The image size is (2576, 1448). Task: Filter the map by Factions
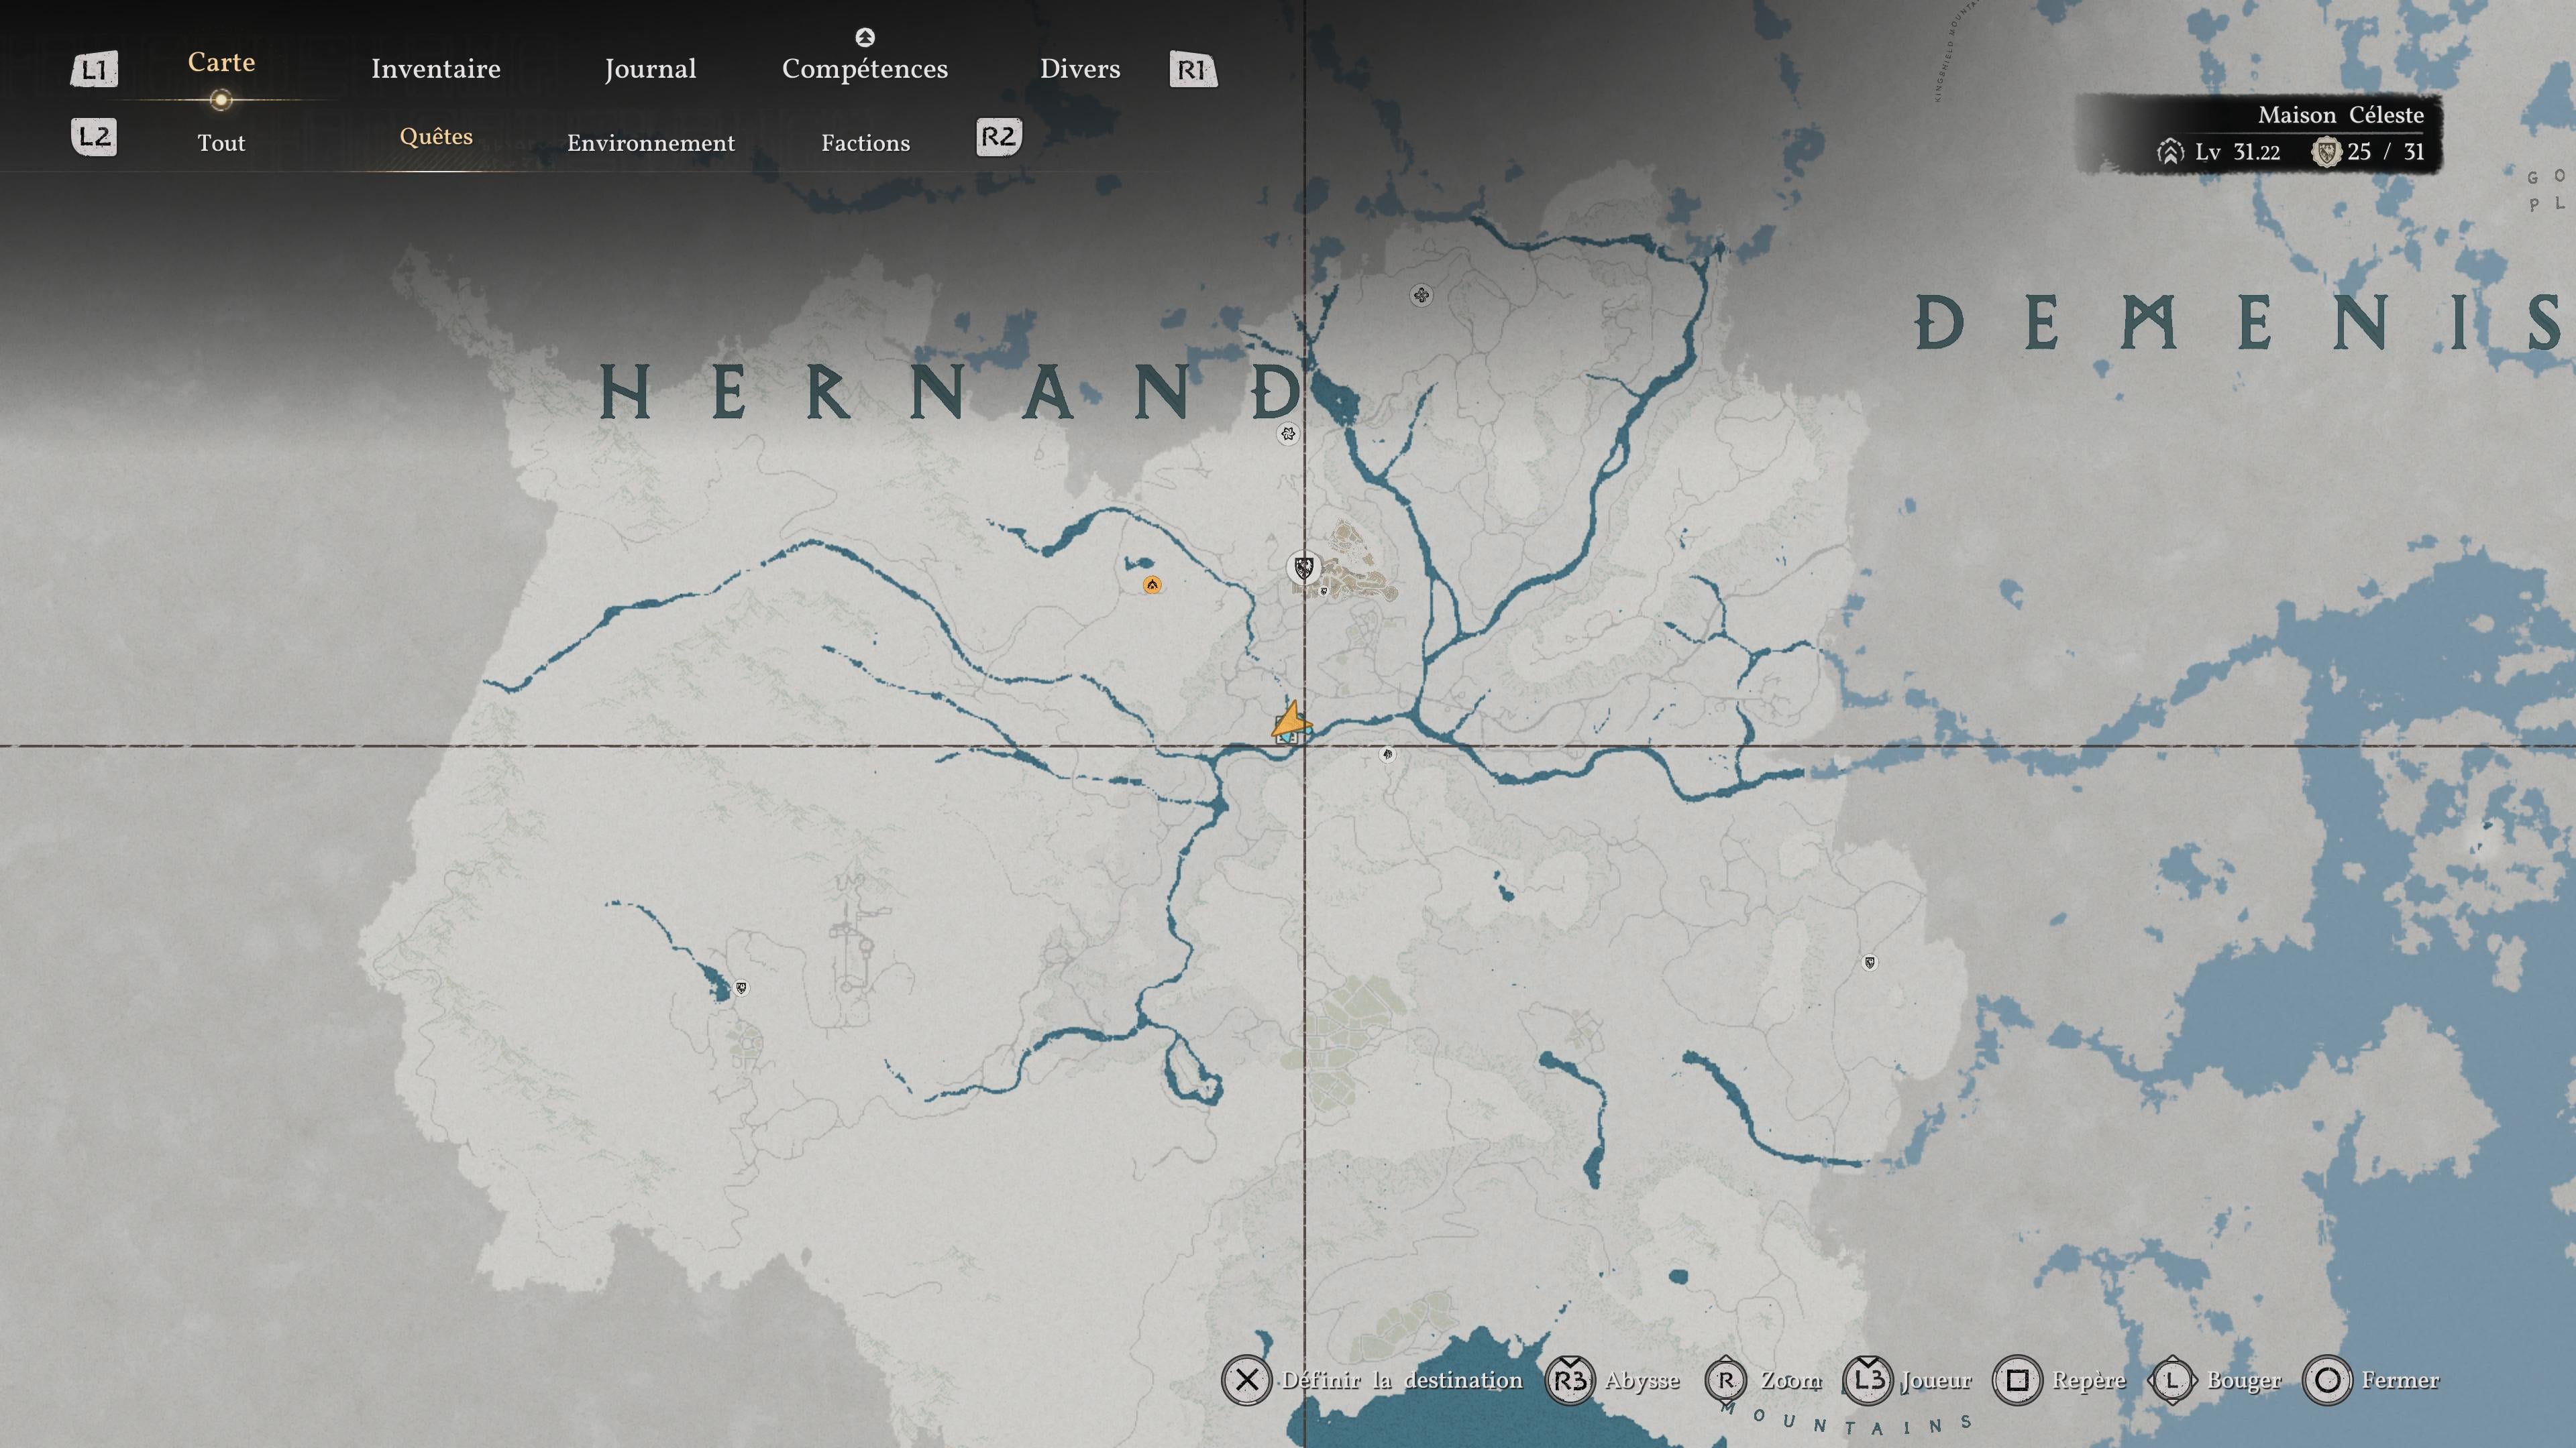(866, 143)
